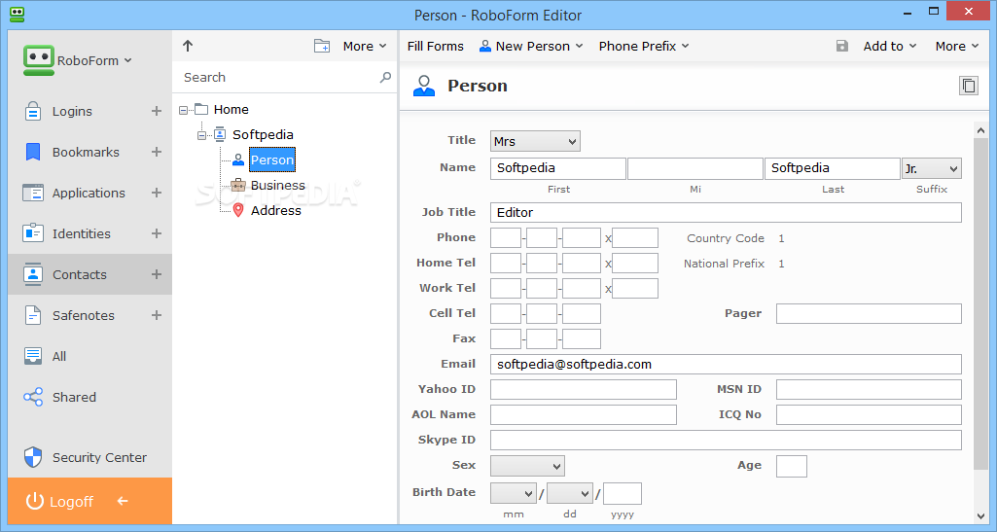
Task: Open the Bookmarks section
Action: click(x=89, y=152)
